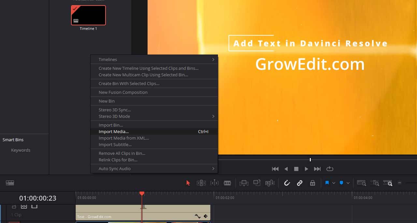The height and width of the screenshot is (223, 417).
Task: Choose Import Media from context menu
Action: 154,131
